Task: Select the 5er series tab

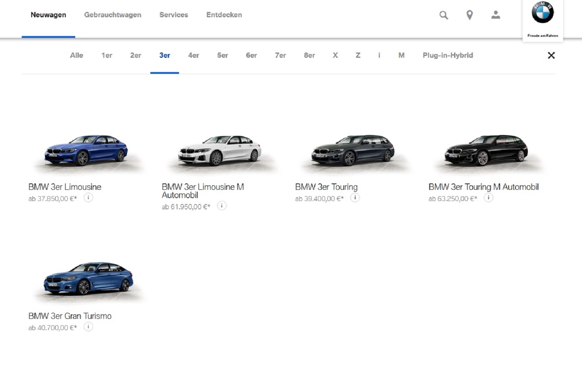Action: point(222,56)
